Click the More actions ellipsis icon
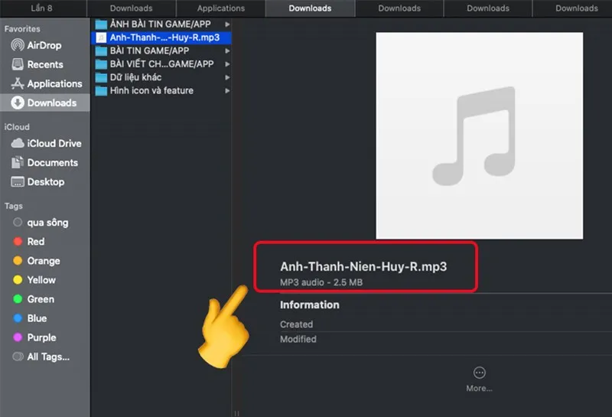 click(x=479, y=373)
